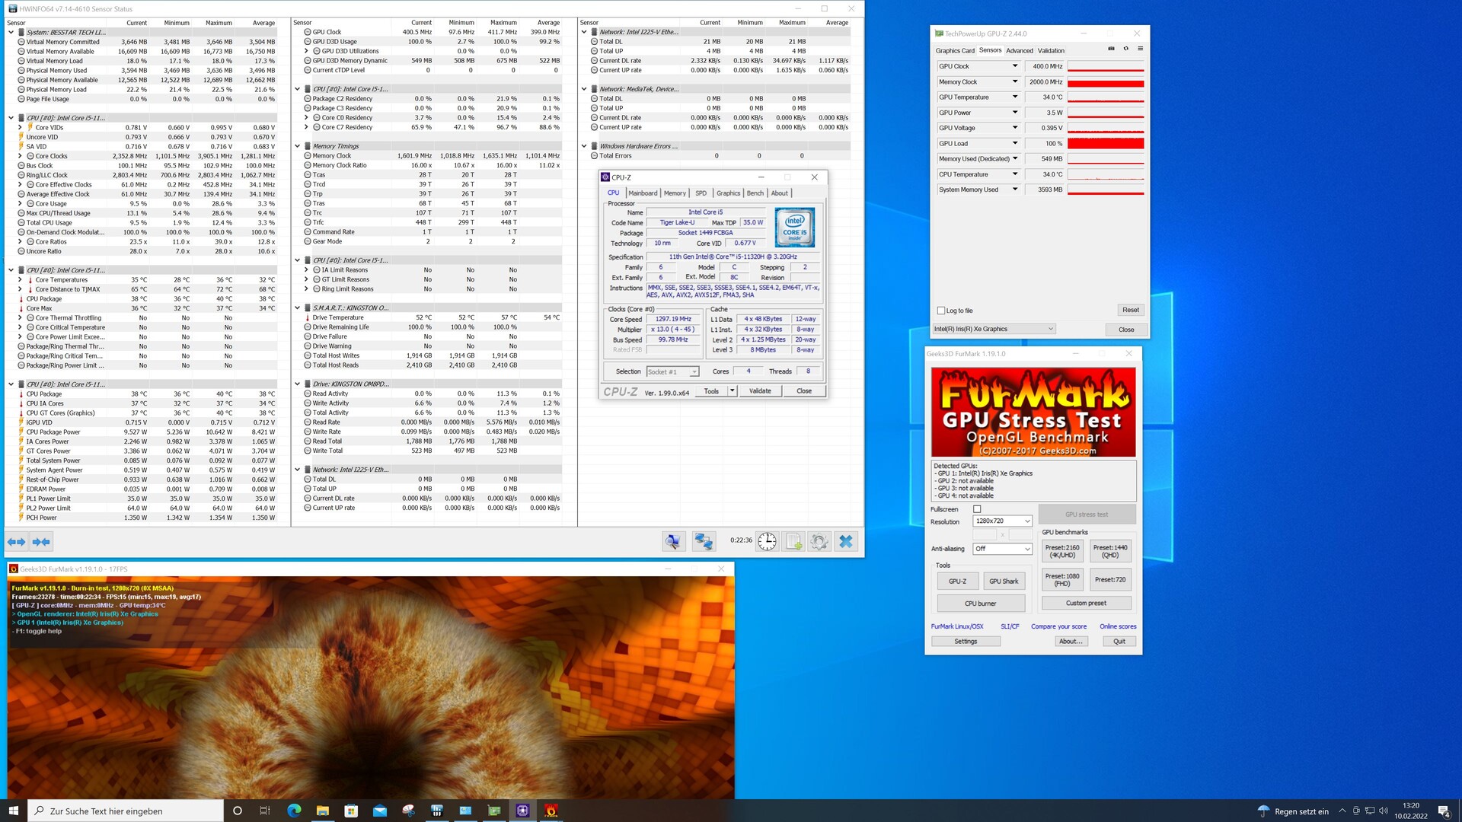Toggle FurMark Fullscreen checkbox
This screenshot has height=822, width=1462.
tap(977, 509)
